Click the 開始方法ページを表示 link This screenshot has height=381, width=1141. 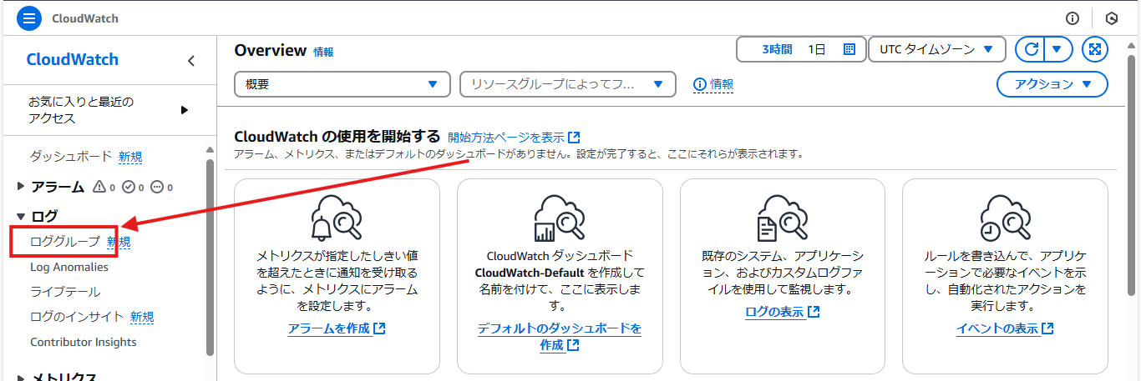coord(514,137)
